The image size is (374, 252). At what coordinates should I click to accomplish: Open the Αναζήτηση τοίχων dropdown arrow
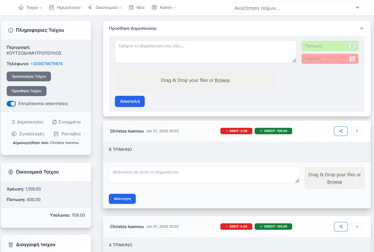tap(357, 8)
